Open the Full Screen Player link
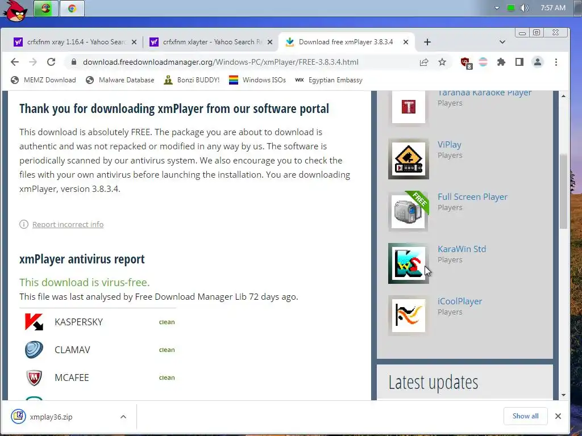582x436 pixels. click(x=472, y=197)
